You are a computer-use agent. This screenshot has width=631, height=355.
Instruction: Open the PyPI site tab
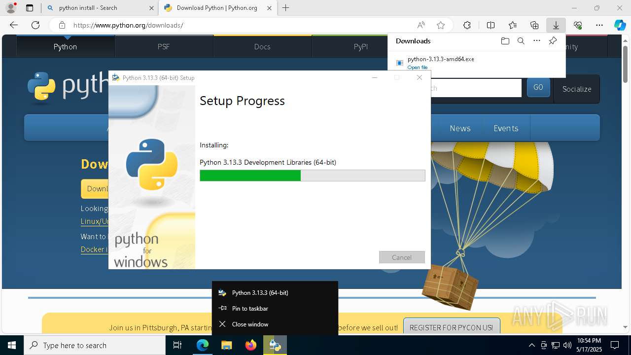click(x=361, y=46)
